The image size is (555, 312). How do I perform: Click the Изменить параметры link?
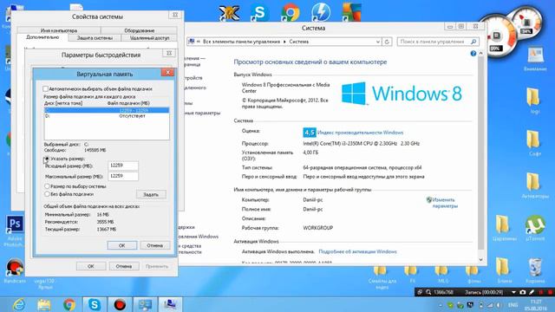(x=445, y=203)
